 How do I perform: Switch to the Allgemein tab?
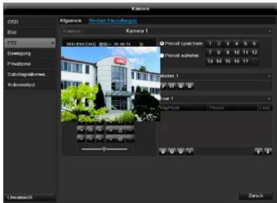(x=71, y=21)
